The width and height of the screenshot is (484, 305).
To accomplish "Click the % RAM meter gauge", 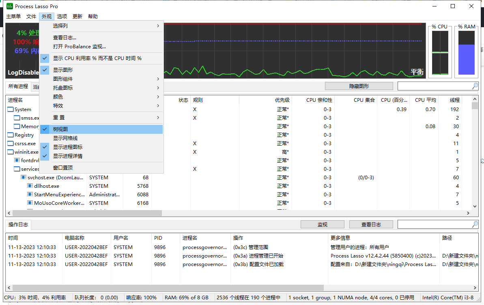I will click(x=467, y=53).
